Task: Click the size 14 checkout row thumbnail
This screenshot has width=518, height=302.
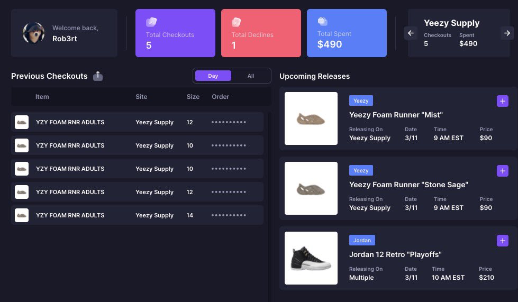Action: (x=22, y=215)
